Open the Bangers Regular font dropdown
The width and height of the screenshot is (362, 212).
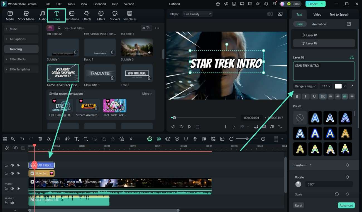click(x=305, y=86)
